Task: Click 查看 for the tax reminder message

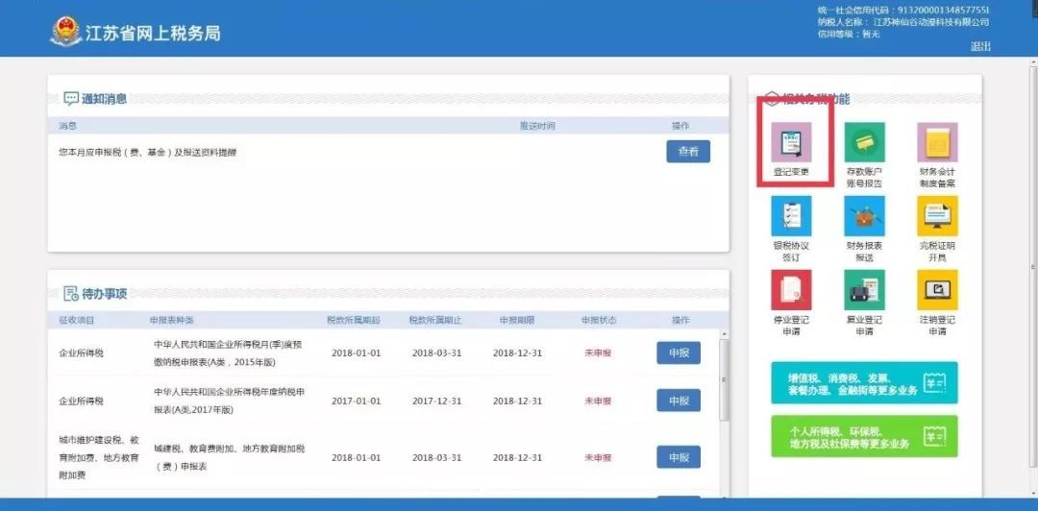Action: coord(688,152)
